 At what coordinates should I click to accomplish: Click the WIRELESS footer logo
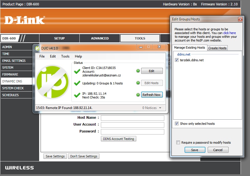point(19,168)
